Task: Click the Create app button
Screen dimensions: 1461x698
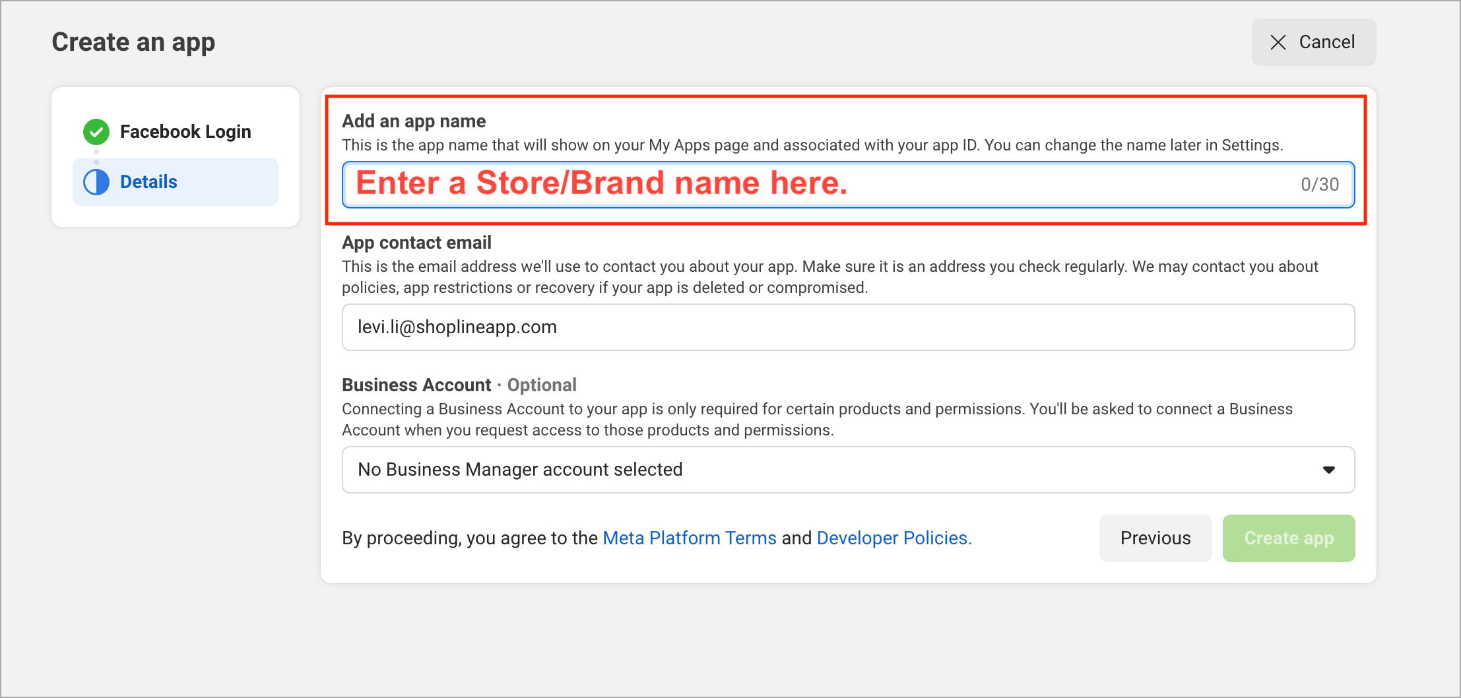Action: 1289,538
